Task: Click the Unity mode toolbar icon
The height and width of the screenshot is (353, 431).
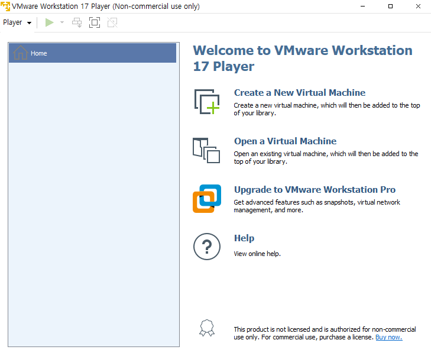Action: point(112,22)
